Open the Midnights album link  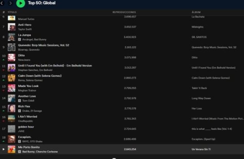point(197,27)
